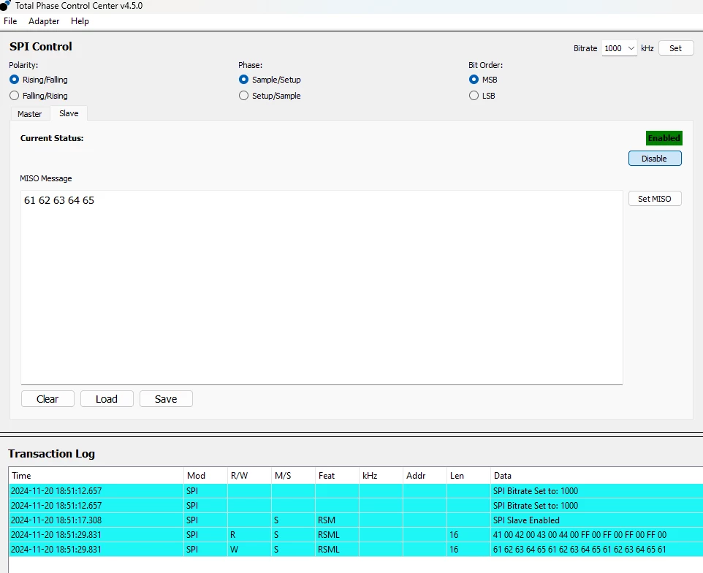Screen dimensions: 703x573
Task: Click the R/W column header
Action: [x=249, y=476]
